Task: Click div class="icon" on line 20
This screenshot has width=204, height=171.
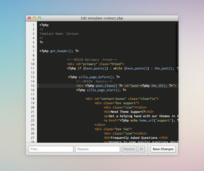Action: (x=125, y=107)
